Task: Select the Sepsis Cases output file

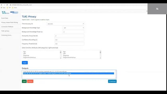Action: point(68,73)
